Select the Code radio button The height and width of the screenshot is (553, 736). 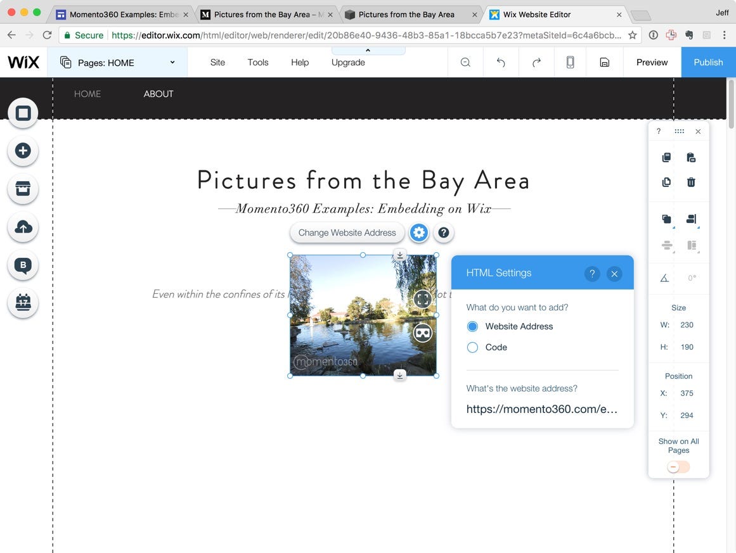click(x=472, y=347)
